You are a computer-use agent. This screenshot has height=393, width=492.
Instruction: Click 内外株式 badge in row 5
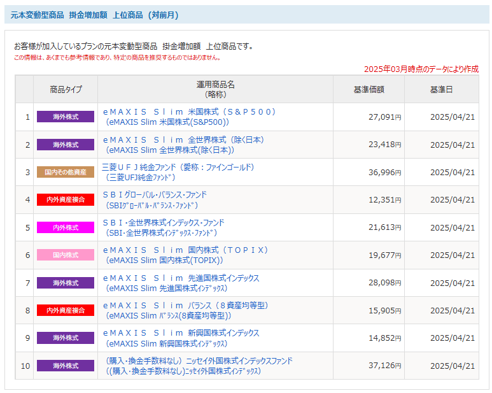pyautogui.click(x=66, y=227)
